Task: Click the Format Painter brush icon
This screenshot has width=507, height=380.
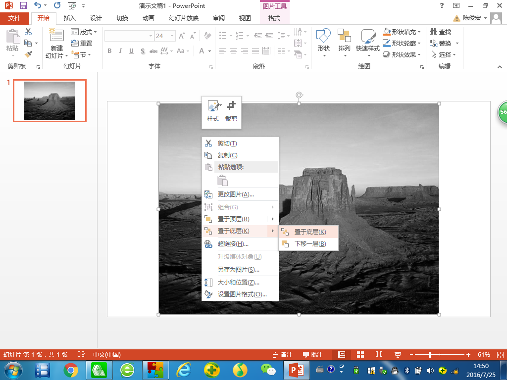Action: coord(28,54)
